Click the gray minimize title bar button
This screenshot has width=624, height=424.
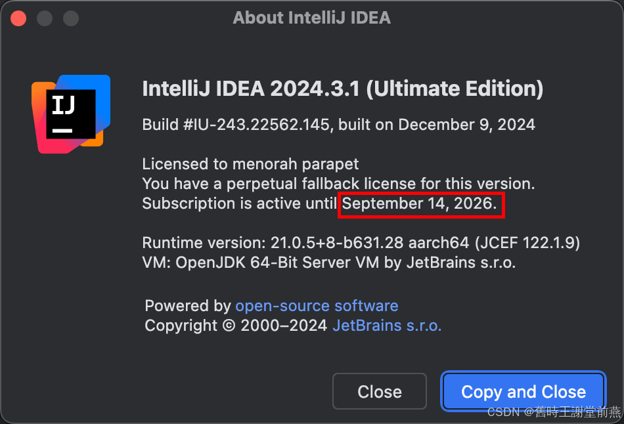click(45, 18)
